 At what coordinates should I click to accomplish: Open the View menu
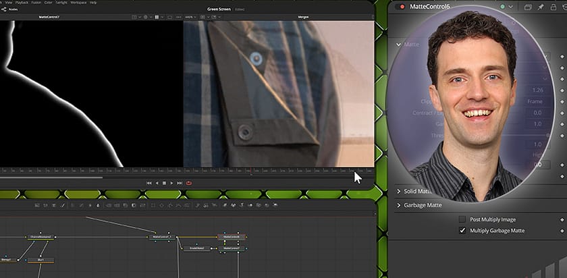[9, 2]
